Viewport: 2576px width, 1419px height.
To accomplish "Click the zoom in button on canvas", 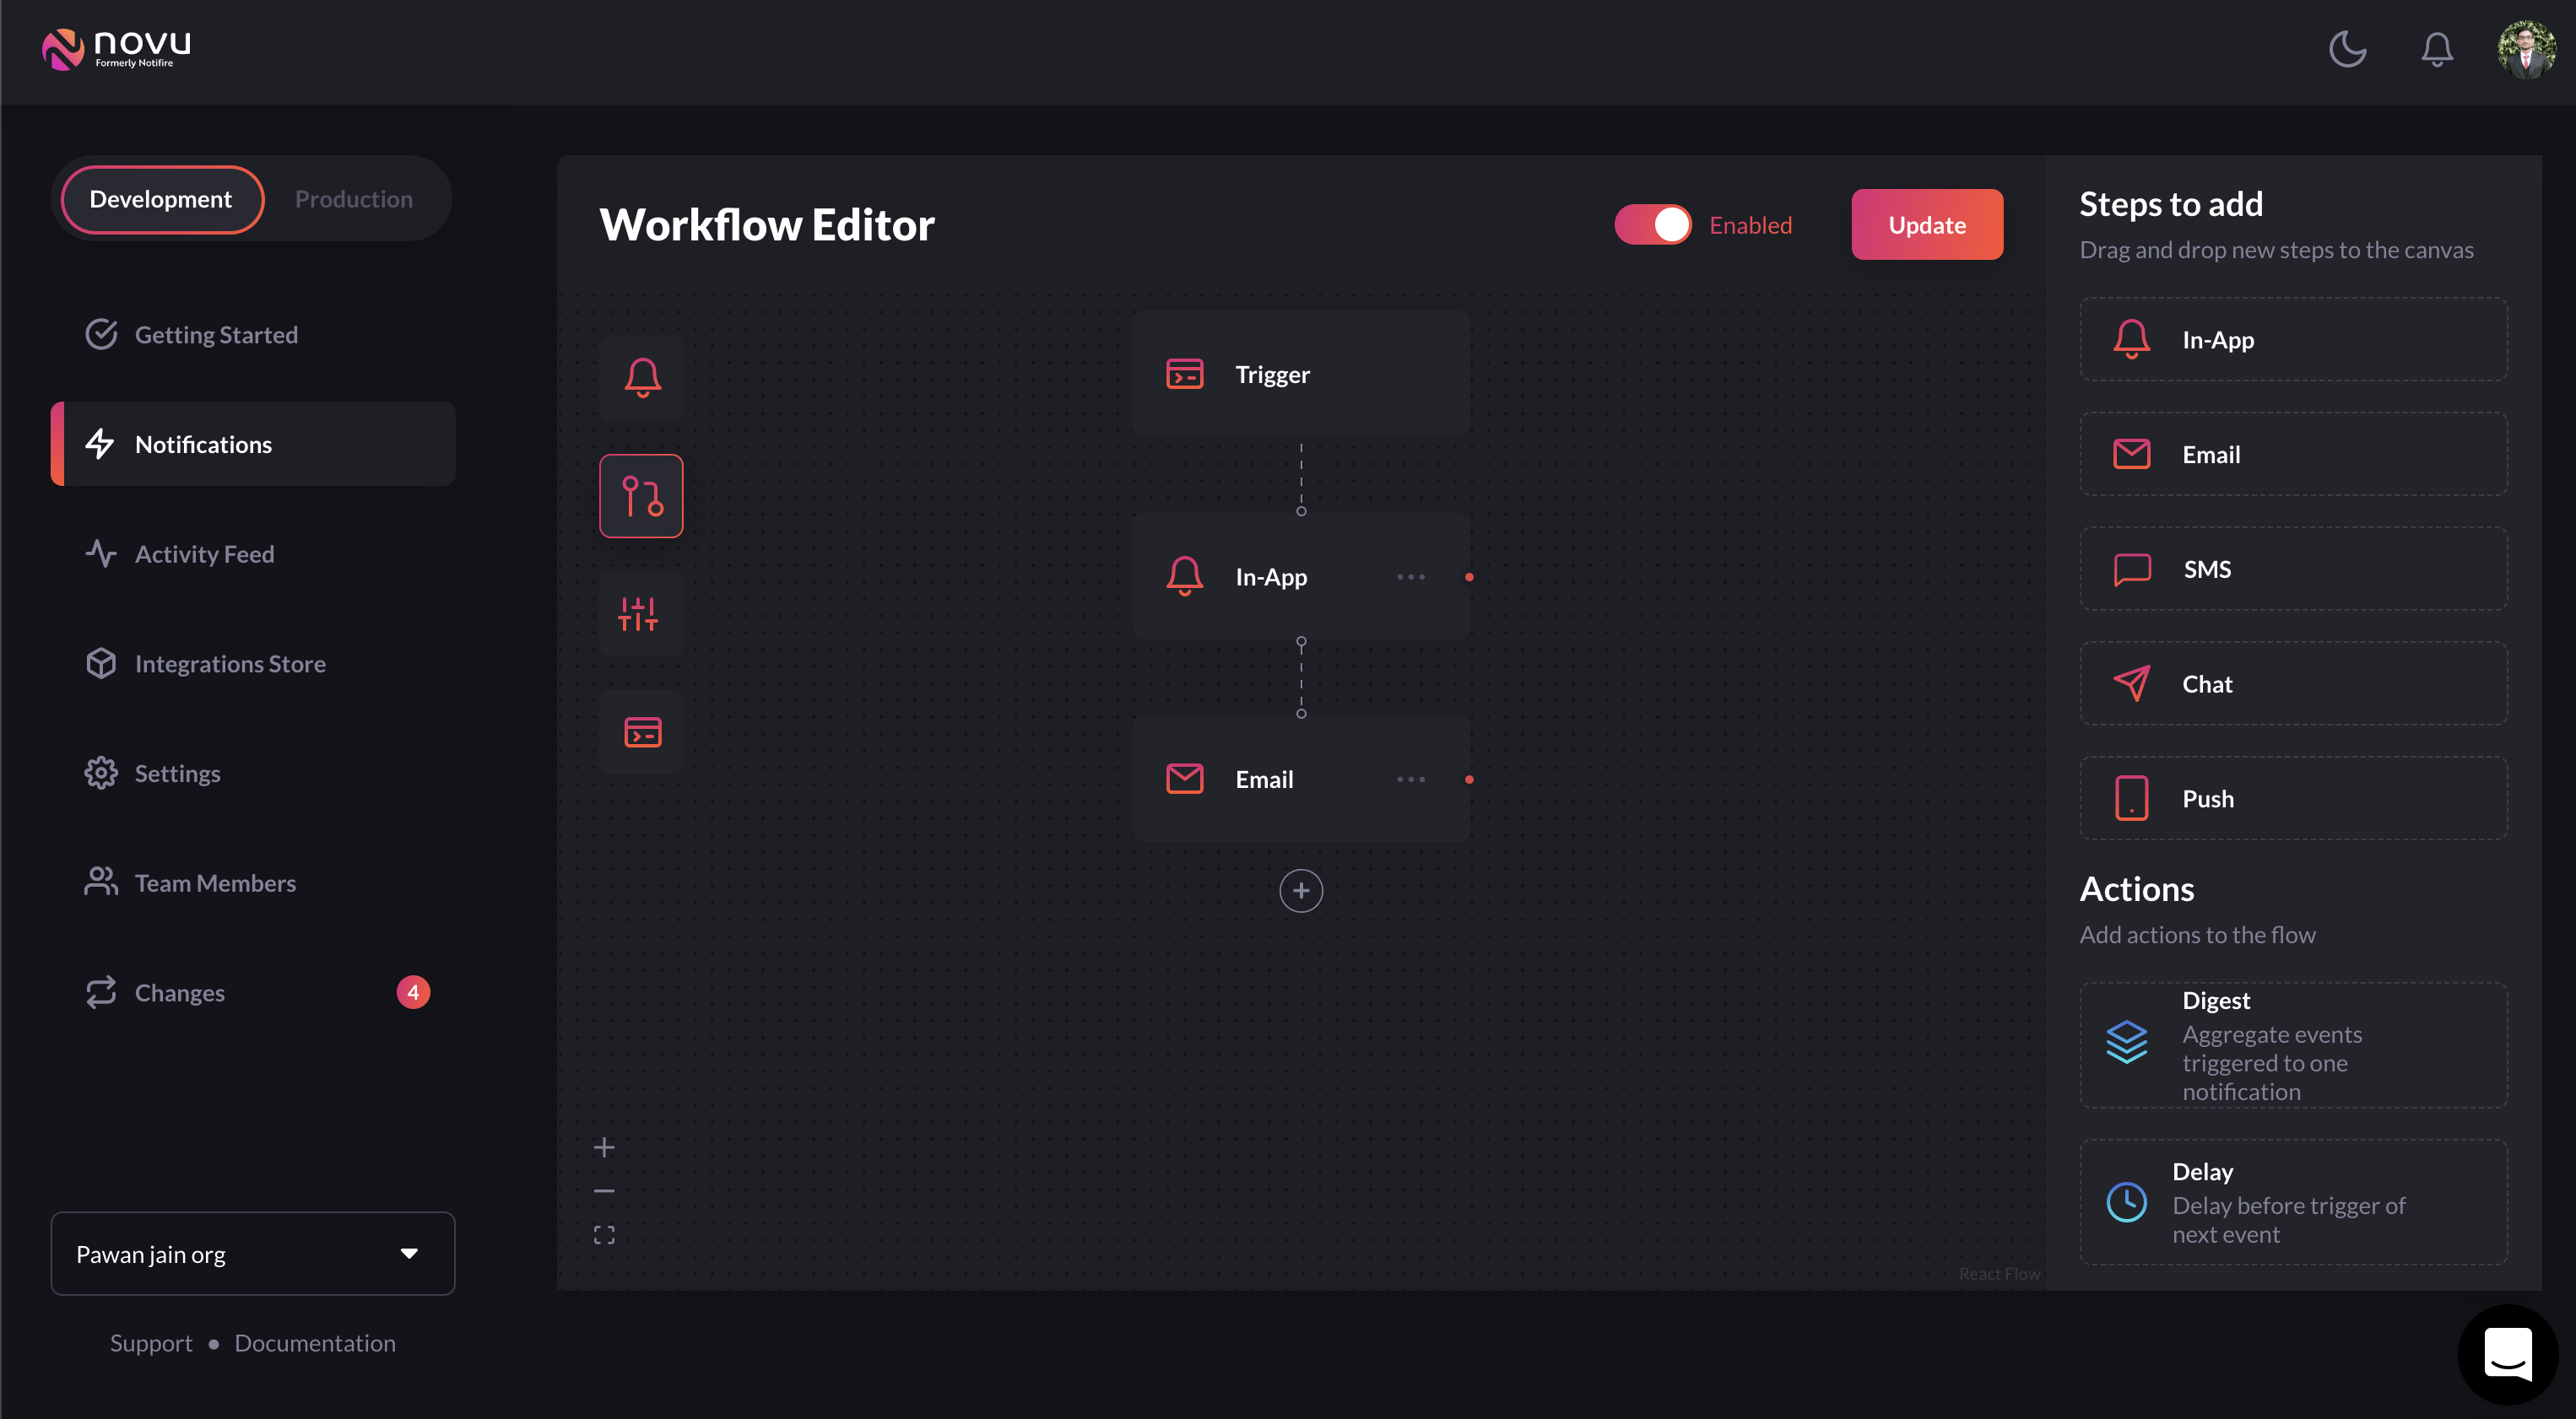I will click(x=604, y=1147).
